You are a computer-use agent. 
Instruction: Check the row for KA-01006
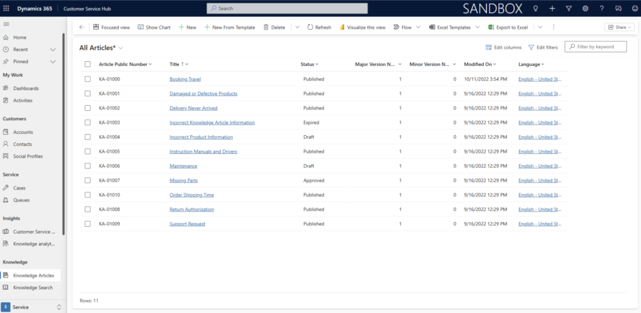point(88,166)
